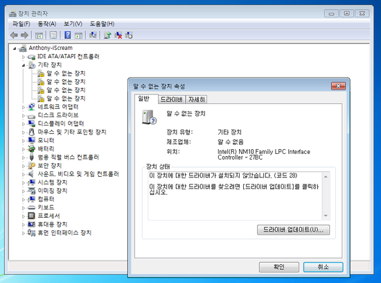The width and height of the screenshot is (381, 283).
Task: Click the 드라이버 업데이트(U)... button
Action: click(293, 230)
